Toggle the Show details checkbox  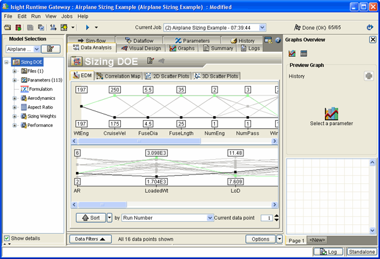(7, 238)
